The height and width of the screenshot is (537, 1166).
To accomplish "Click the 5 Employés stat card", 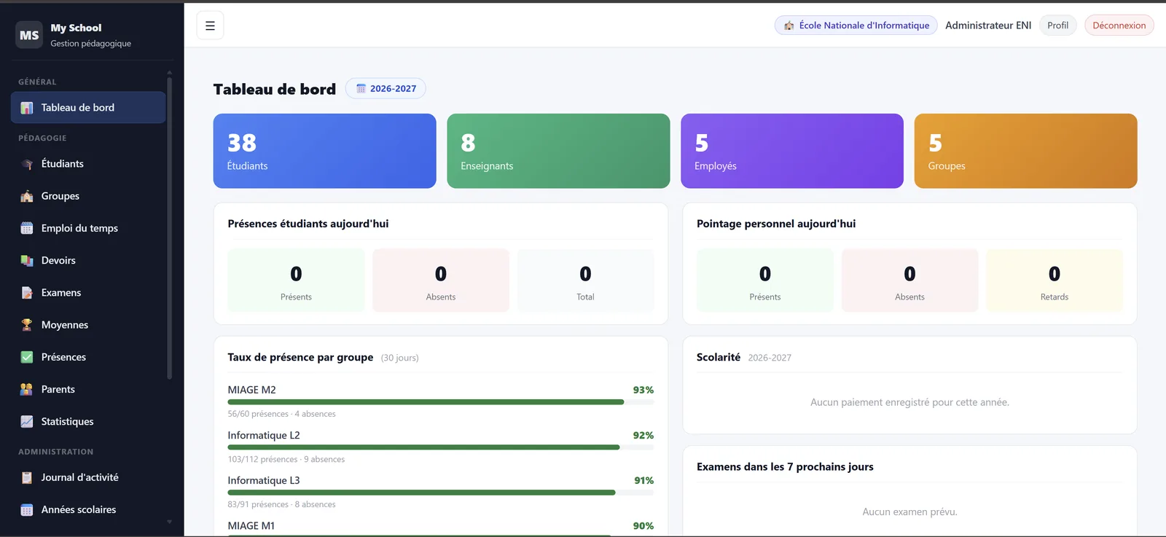I will (x=792, y=151).
